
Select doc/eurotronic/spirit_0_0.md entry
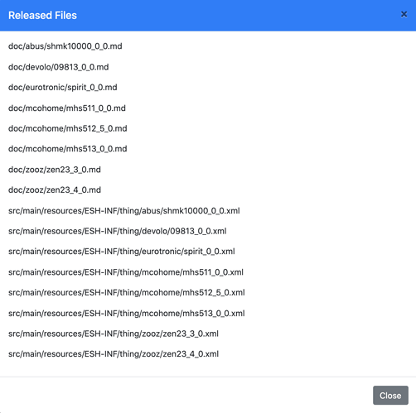point(63,88)
